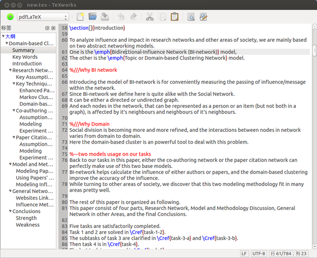Click the Paste clipboard icon

pyautogui.click(x=174, y=17)
